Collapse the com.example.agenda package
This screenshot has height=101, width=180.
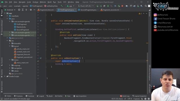click(10, 21)
